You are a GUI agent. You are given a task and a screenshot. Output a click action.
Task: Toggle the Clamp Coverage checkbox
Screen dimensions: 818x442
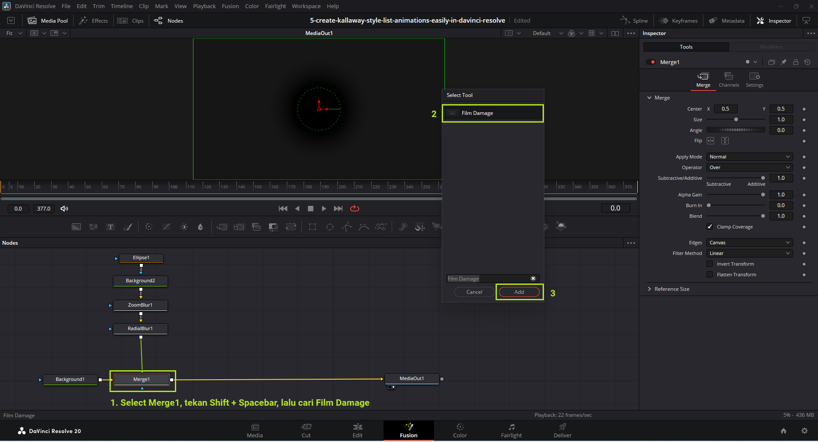click(710, 227)
